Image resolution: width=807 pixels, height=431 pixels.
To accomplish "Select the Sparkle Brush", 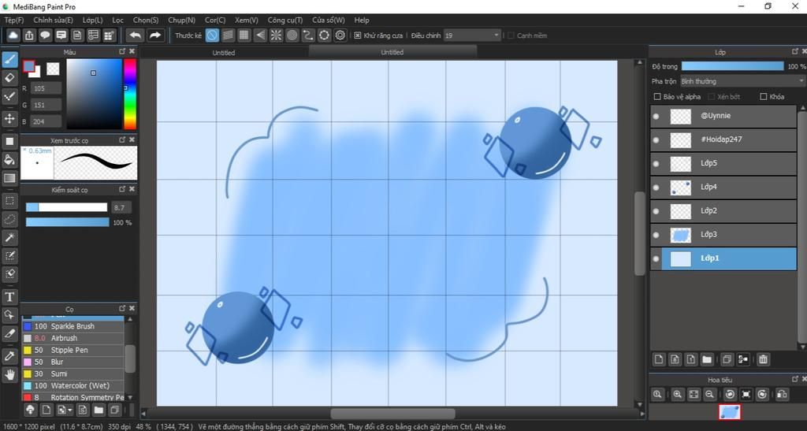I will 73,326.
